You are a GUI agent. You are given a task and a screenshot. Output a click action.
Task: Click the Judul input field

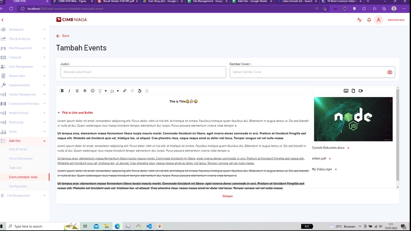pos(143,72)
